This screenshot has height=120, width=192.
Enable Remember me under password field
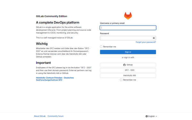click(x=101, y=47)
